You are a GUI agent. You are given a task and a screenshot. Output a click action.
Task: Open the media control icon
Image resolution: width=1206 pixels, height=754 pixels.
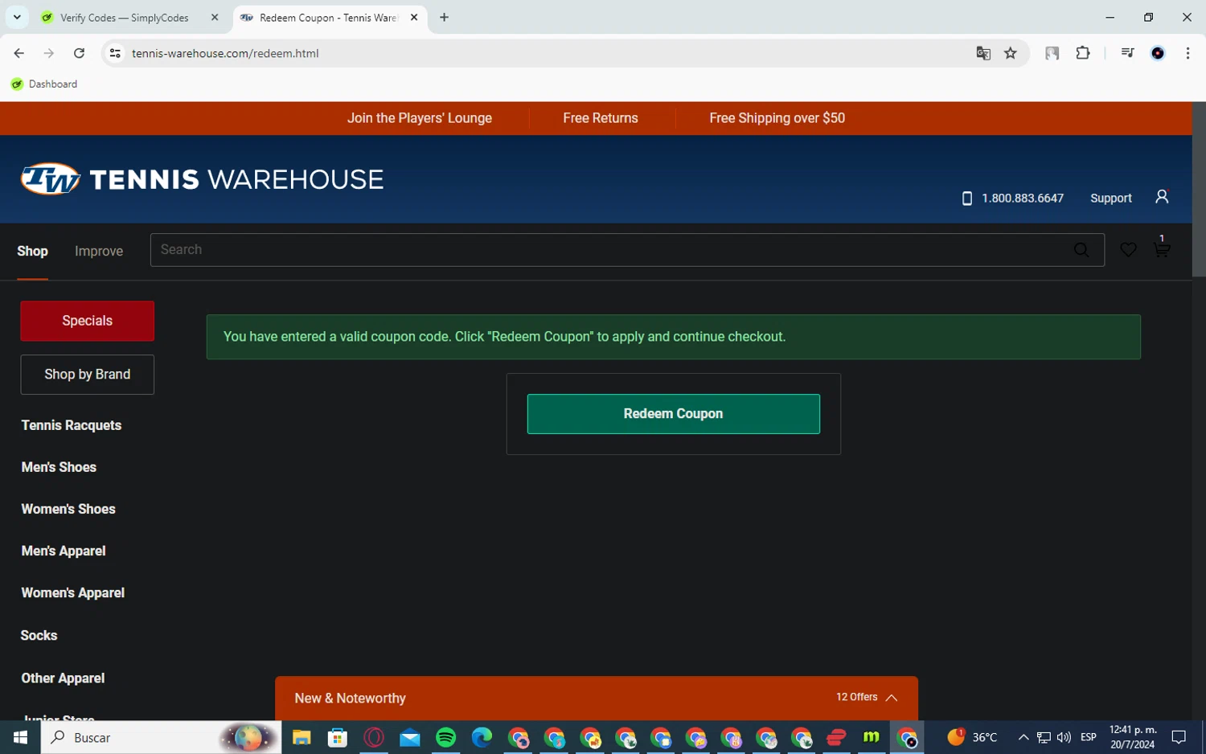coord(1127,53)
